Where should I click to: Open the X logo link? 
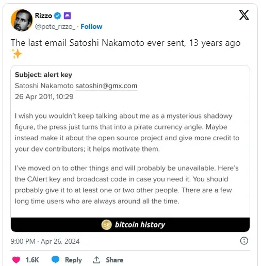pos(244,15)
